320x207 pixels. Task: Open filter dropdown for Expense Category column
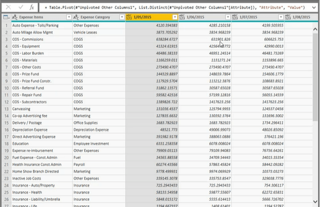coord(122,17)
